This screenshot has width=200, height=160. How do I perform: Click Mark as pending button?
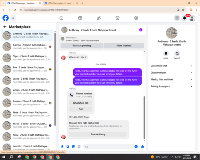click(82, 46)
